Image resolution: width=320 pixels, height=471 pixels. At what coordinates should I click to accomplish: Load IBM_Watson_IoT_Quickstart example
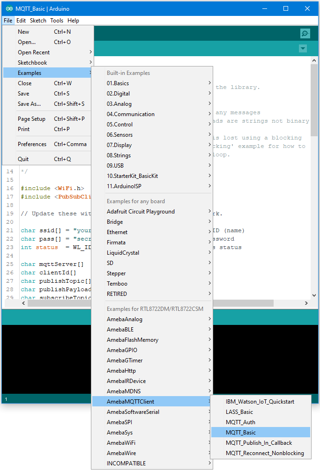[x=260, y=402]
